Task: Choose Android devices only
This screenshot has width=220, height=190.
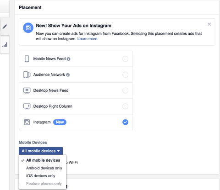Action: (43, 168)
